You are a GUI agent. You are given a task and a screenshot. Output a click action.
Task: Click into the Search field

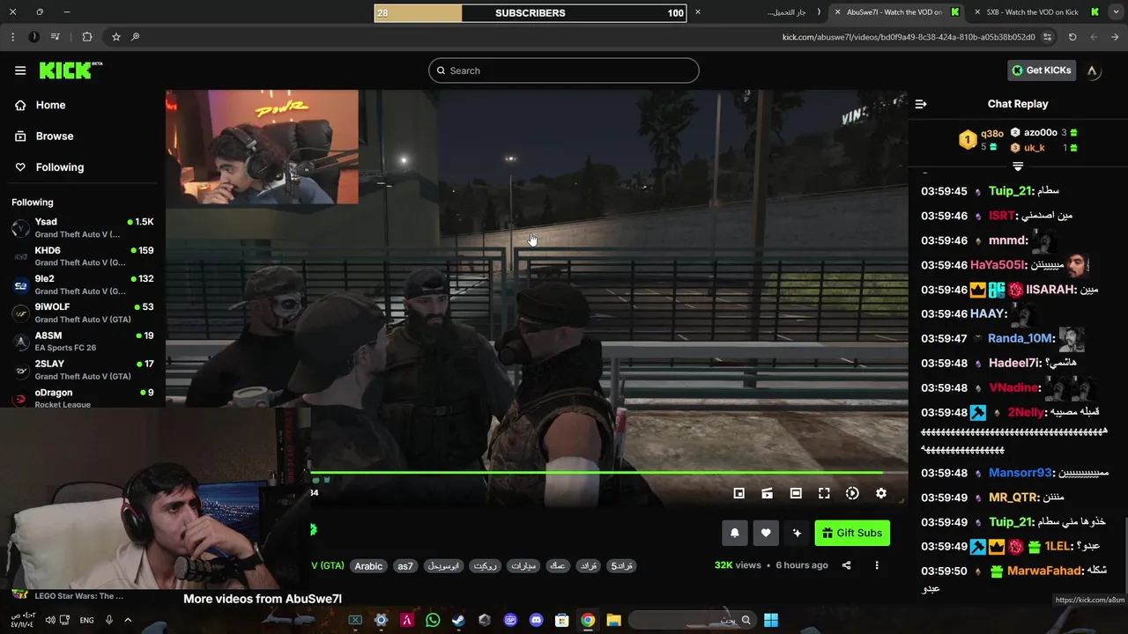click(x=564, y=70)
